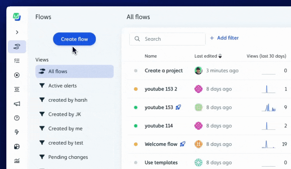
Task: Open the Welcome flow row
Action: pyautogui.click(x=161, y=144)
